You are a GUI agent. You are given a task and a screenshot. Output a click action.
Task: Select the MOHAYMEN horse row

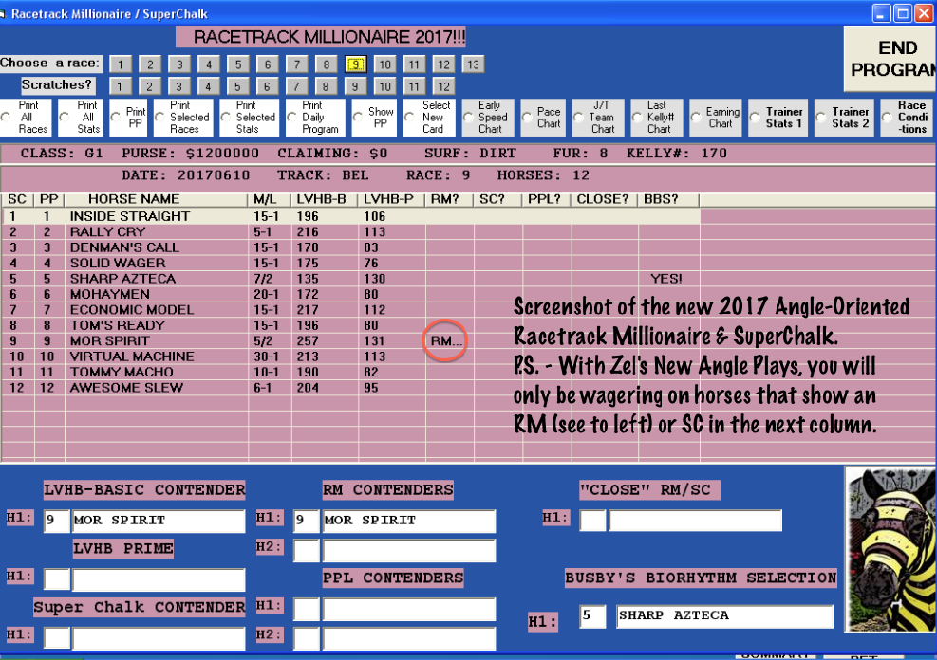350,294
